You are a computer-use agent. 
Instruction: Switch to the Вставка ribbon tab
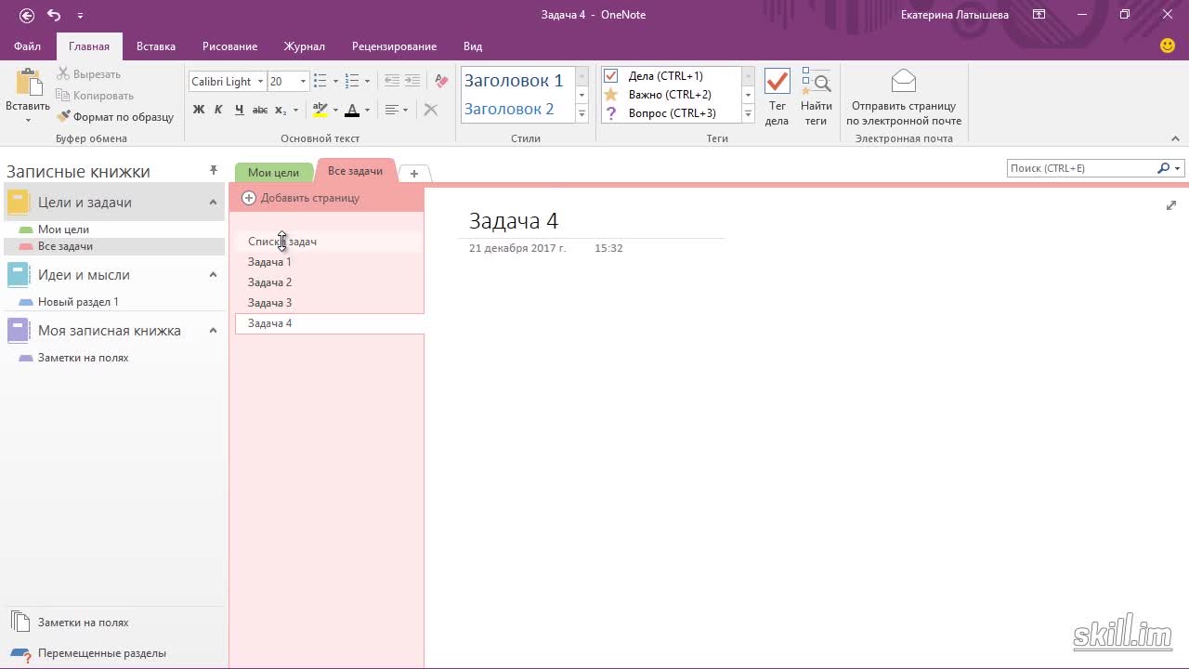point(156,46)
